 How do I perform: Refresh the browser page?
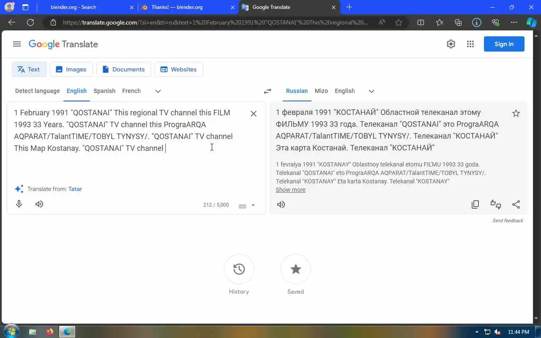pyautogui.click(x=30, y=22)
